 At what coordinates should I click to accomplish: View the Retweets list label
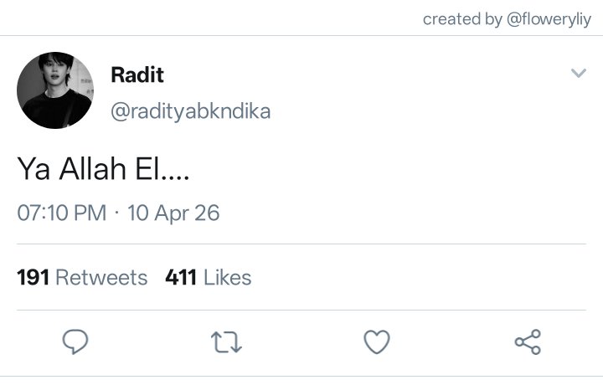pyautogui.click(x=101, y=277)
